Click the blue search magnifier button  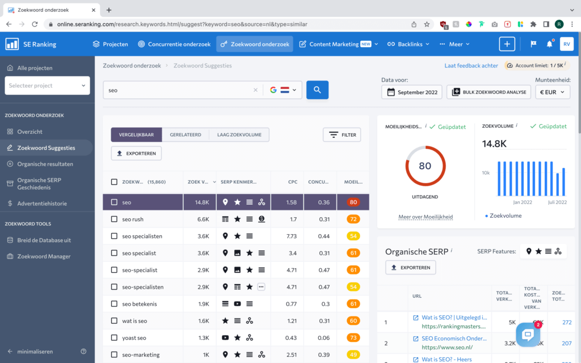click(317, 90)
